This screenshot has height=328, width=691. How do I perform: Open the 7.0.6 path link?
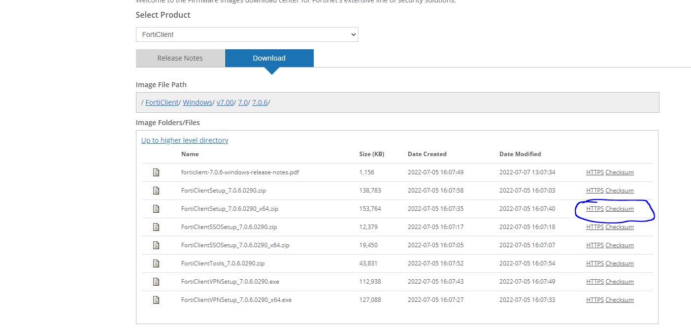(x=260, y=102)
